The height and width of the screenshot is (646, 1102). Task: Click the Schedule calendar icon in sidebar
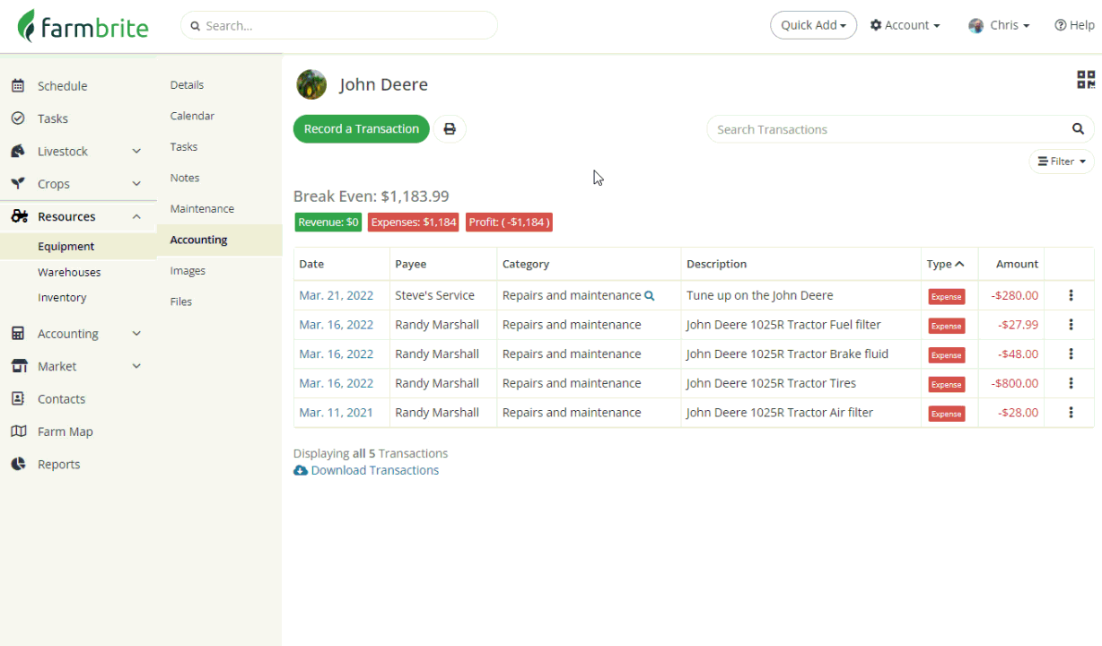(x=18, y=86)
